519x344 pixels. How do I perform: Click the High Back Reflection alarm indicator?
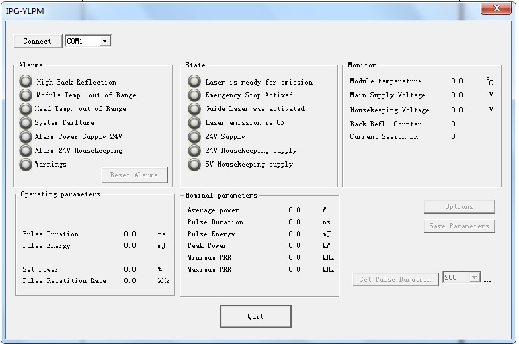point(26,81)
